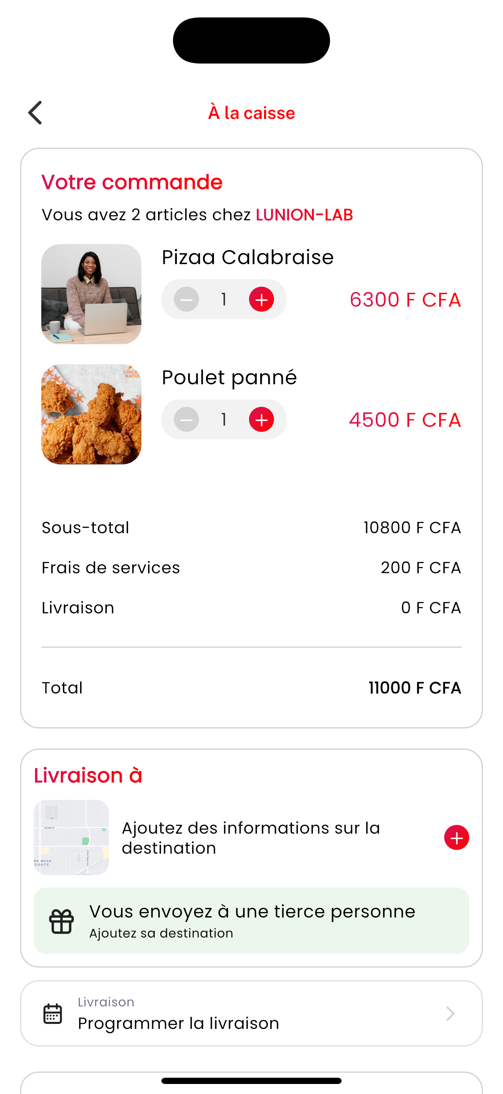Tap the Poulet panné item name
503x1094 pixels.
click(x=229, y=378)
